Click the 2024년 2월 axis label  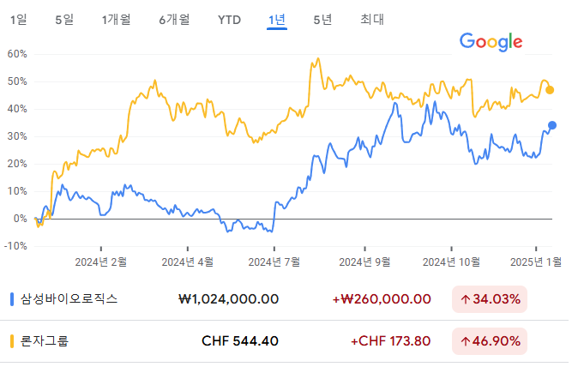point(101,262)
